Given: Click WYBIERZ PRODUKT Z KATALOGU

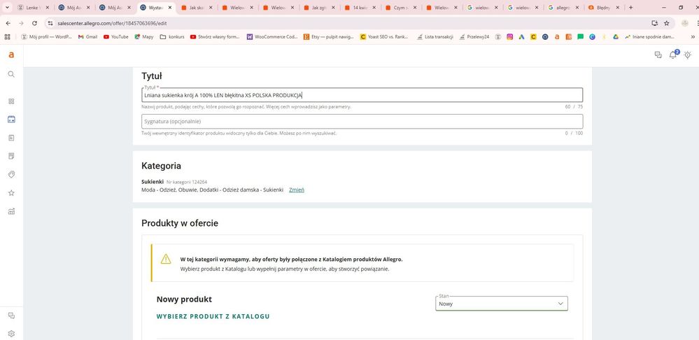Looking at the screenshot, I should tap(213, 316).
